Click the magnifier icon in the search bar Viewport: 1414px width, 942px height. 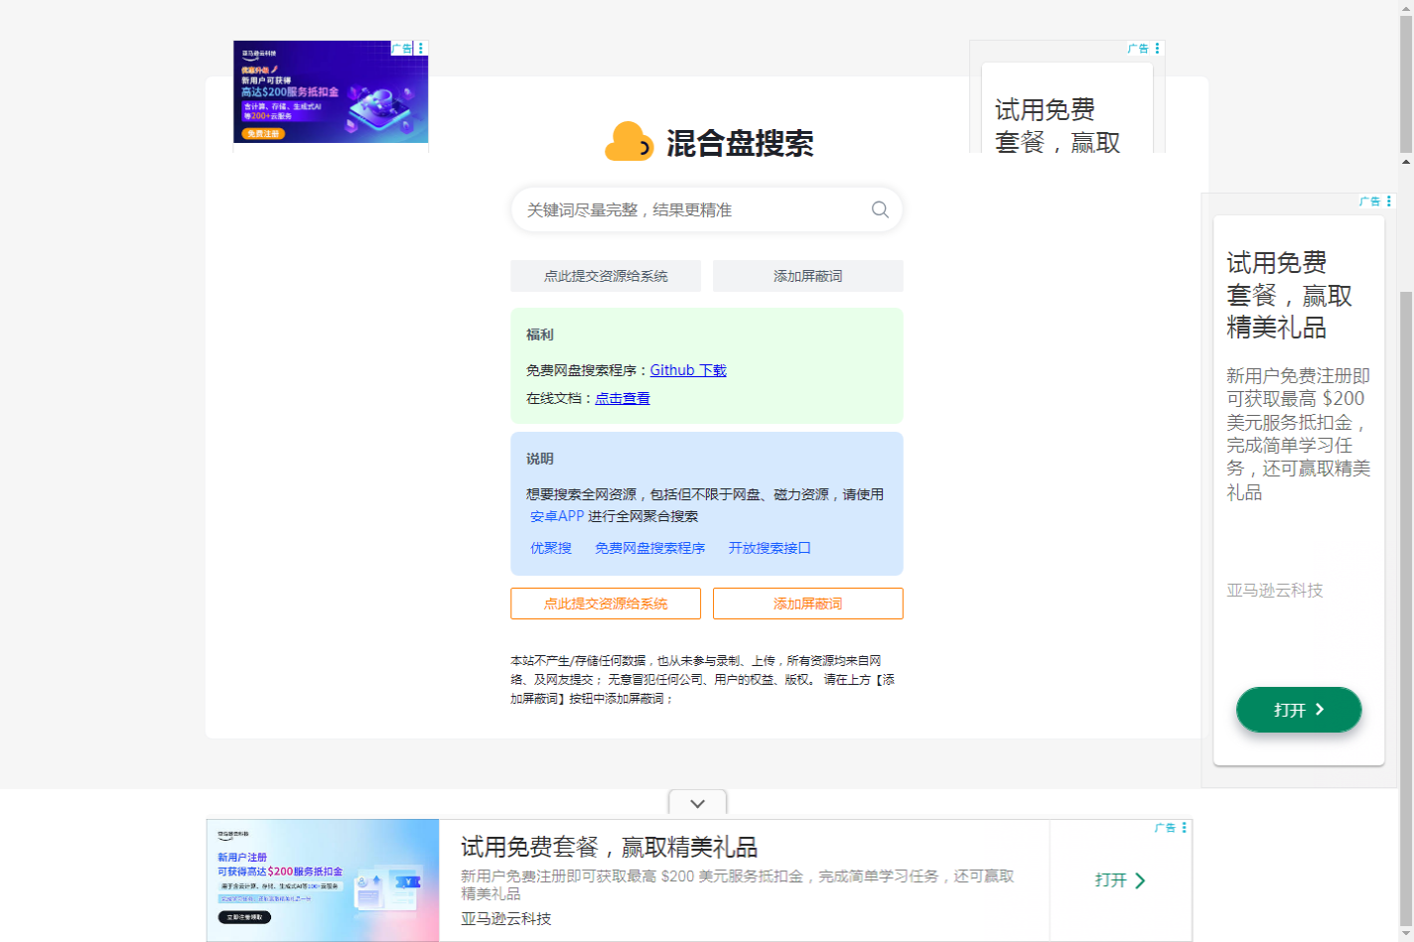(x=878, y=209)
